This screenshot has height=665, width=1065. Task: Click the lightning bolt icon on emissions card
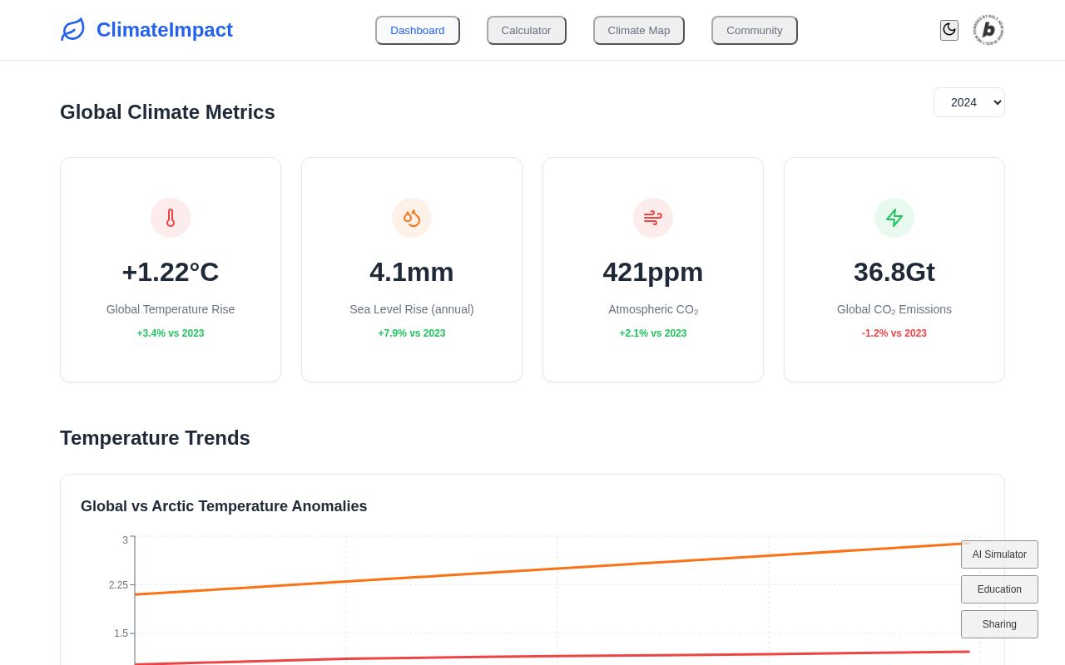click(894, 218)
